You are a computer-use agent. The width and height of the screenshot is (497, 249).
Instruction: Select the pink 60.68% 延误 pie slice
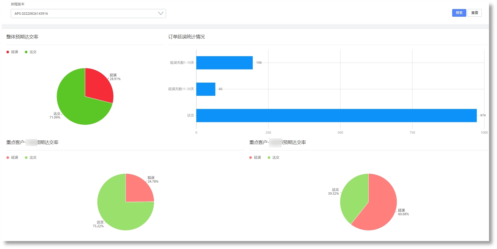[379, 209]
